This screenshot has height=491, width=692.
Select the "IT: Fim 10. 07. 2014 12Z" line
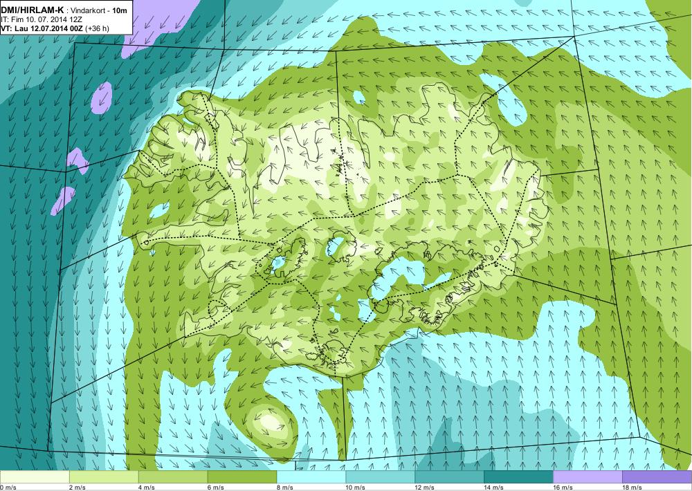click(x=42, y=19)
